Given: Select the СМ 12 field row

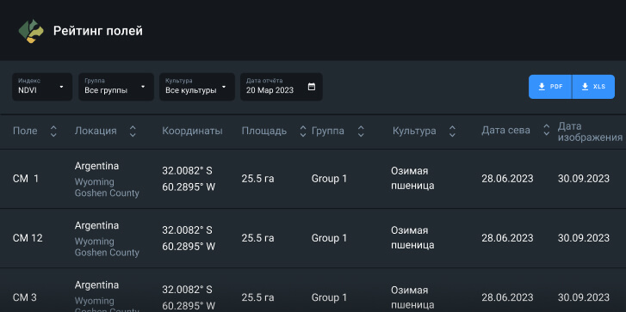Looking at the screenshot, I should (313, 238).
